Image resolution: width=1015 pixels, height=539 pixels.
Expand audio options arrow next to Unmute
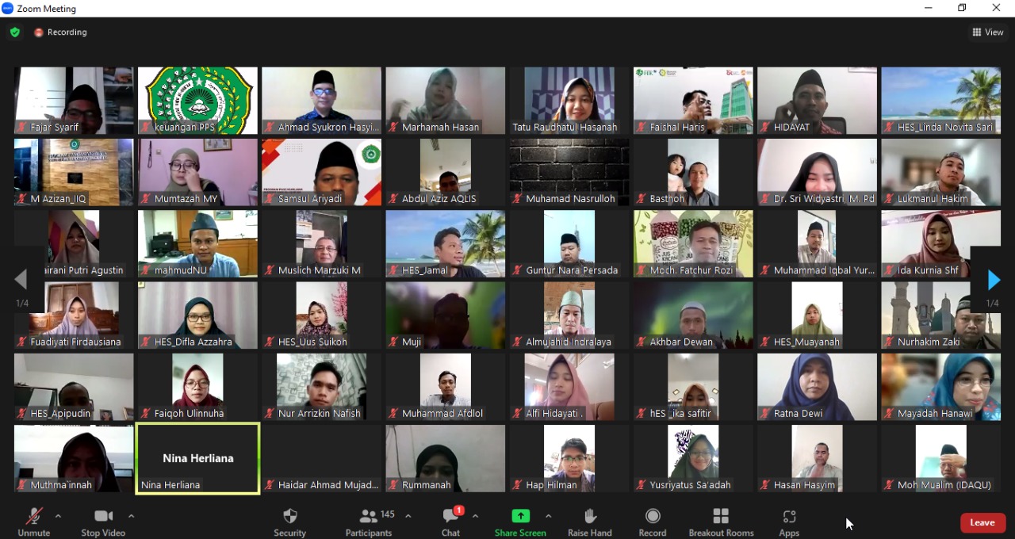[x=58, y=516]
